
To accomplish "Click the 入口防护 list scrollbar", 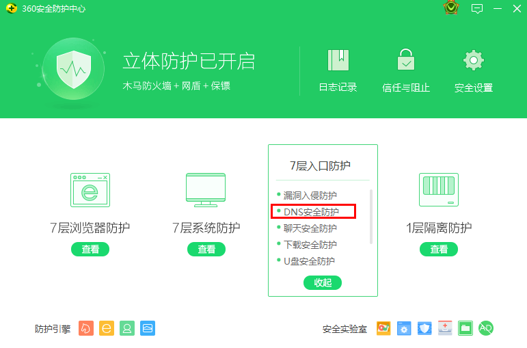I will 371,217.
